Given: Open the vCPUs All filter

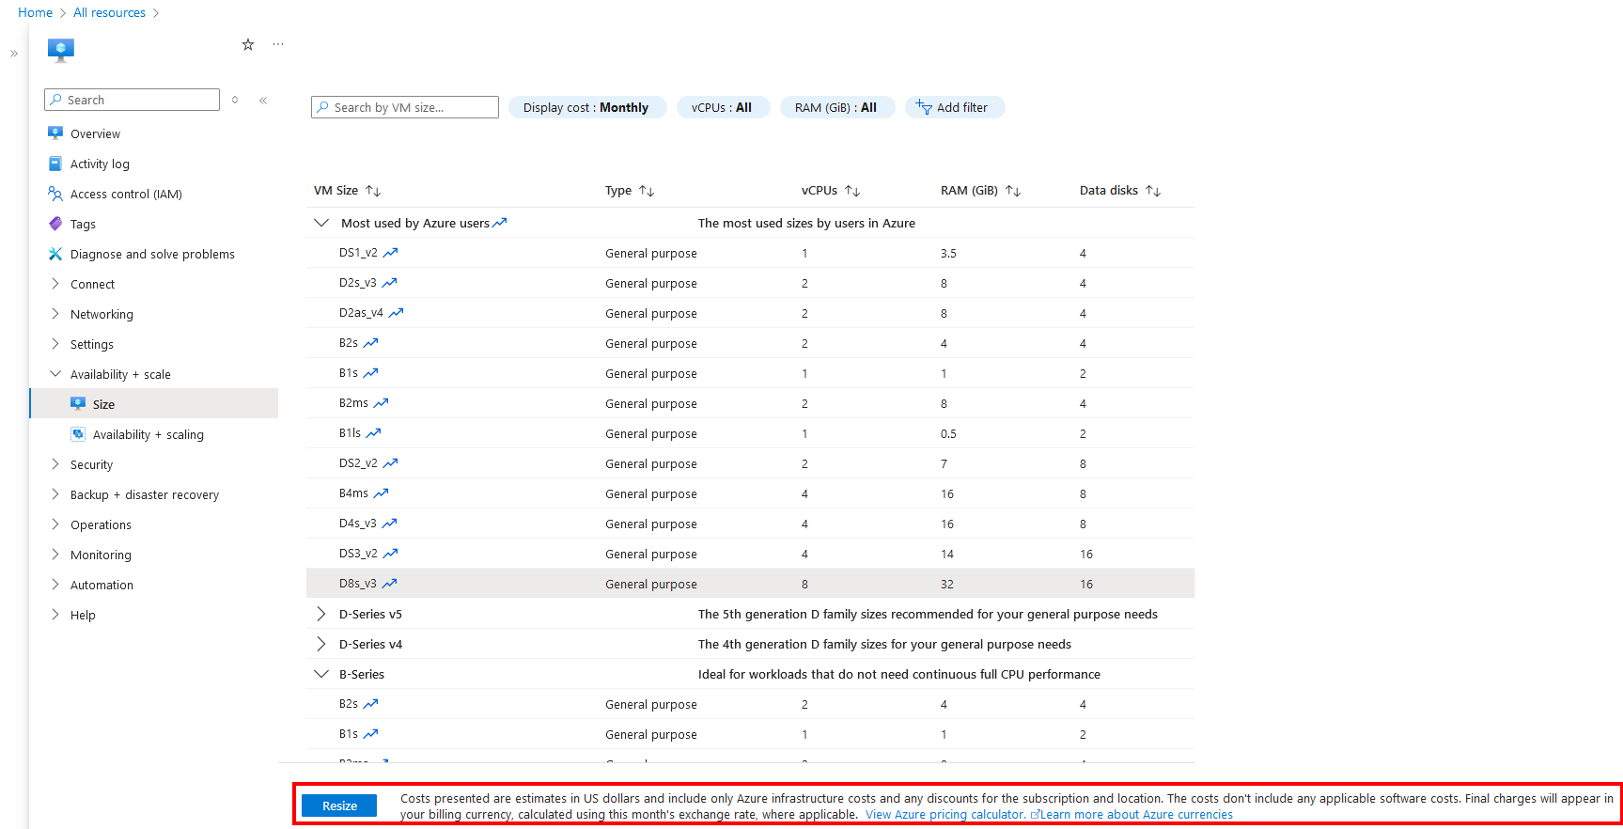Looking at the screenshot, I should coord(723,107).
